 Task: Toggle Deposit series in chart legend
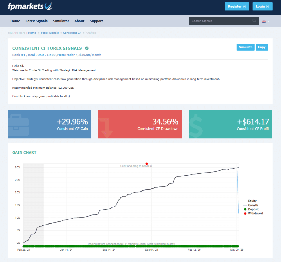[x=251, y=209]
